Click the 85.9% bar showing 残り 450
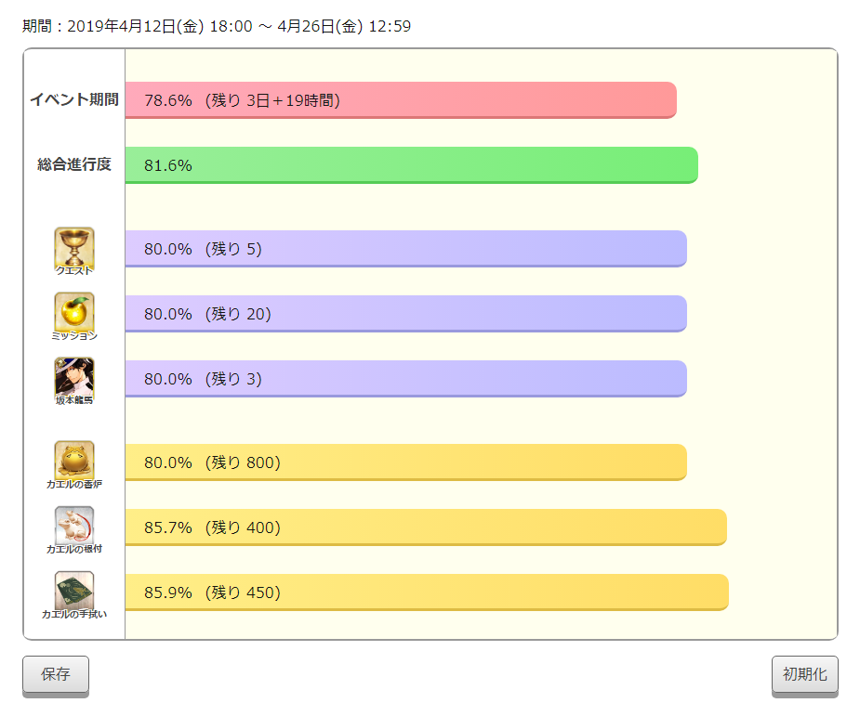The height and width of the screenshot is (716, 860). [427, 592]
